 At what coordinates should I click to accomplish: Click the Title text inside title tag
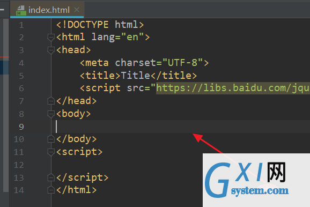point(136,76)
